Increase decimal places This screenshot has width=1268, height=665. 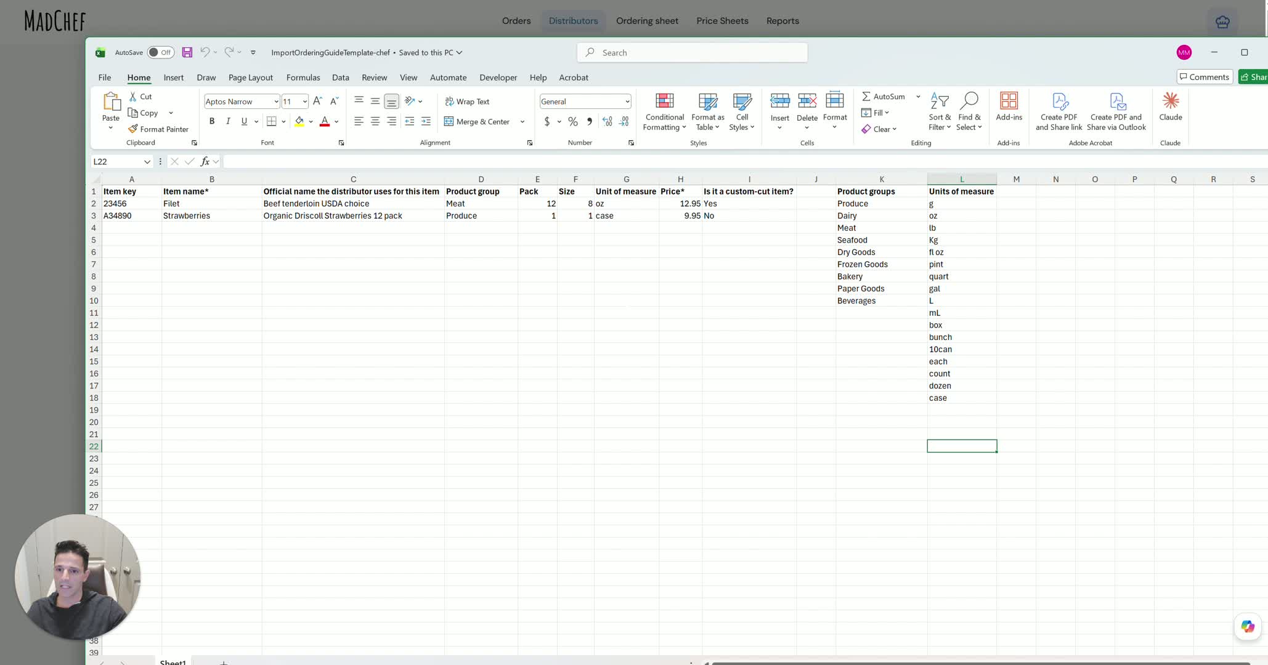click(608, 121)
